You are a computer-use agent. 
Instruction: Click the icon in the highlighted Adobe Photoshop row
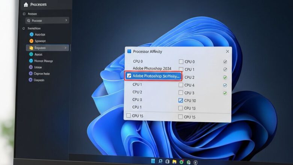click(129, 76)
